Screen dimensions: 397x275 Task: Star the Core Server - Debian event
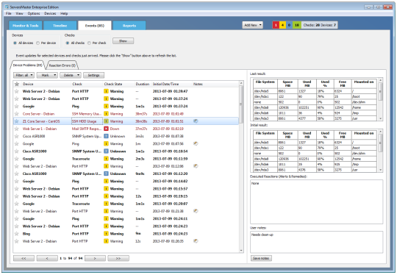click(x=17, y=114)
